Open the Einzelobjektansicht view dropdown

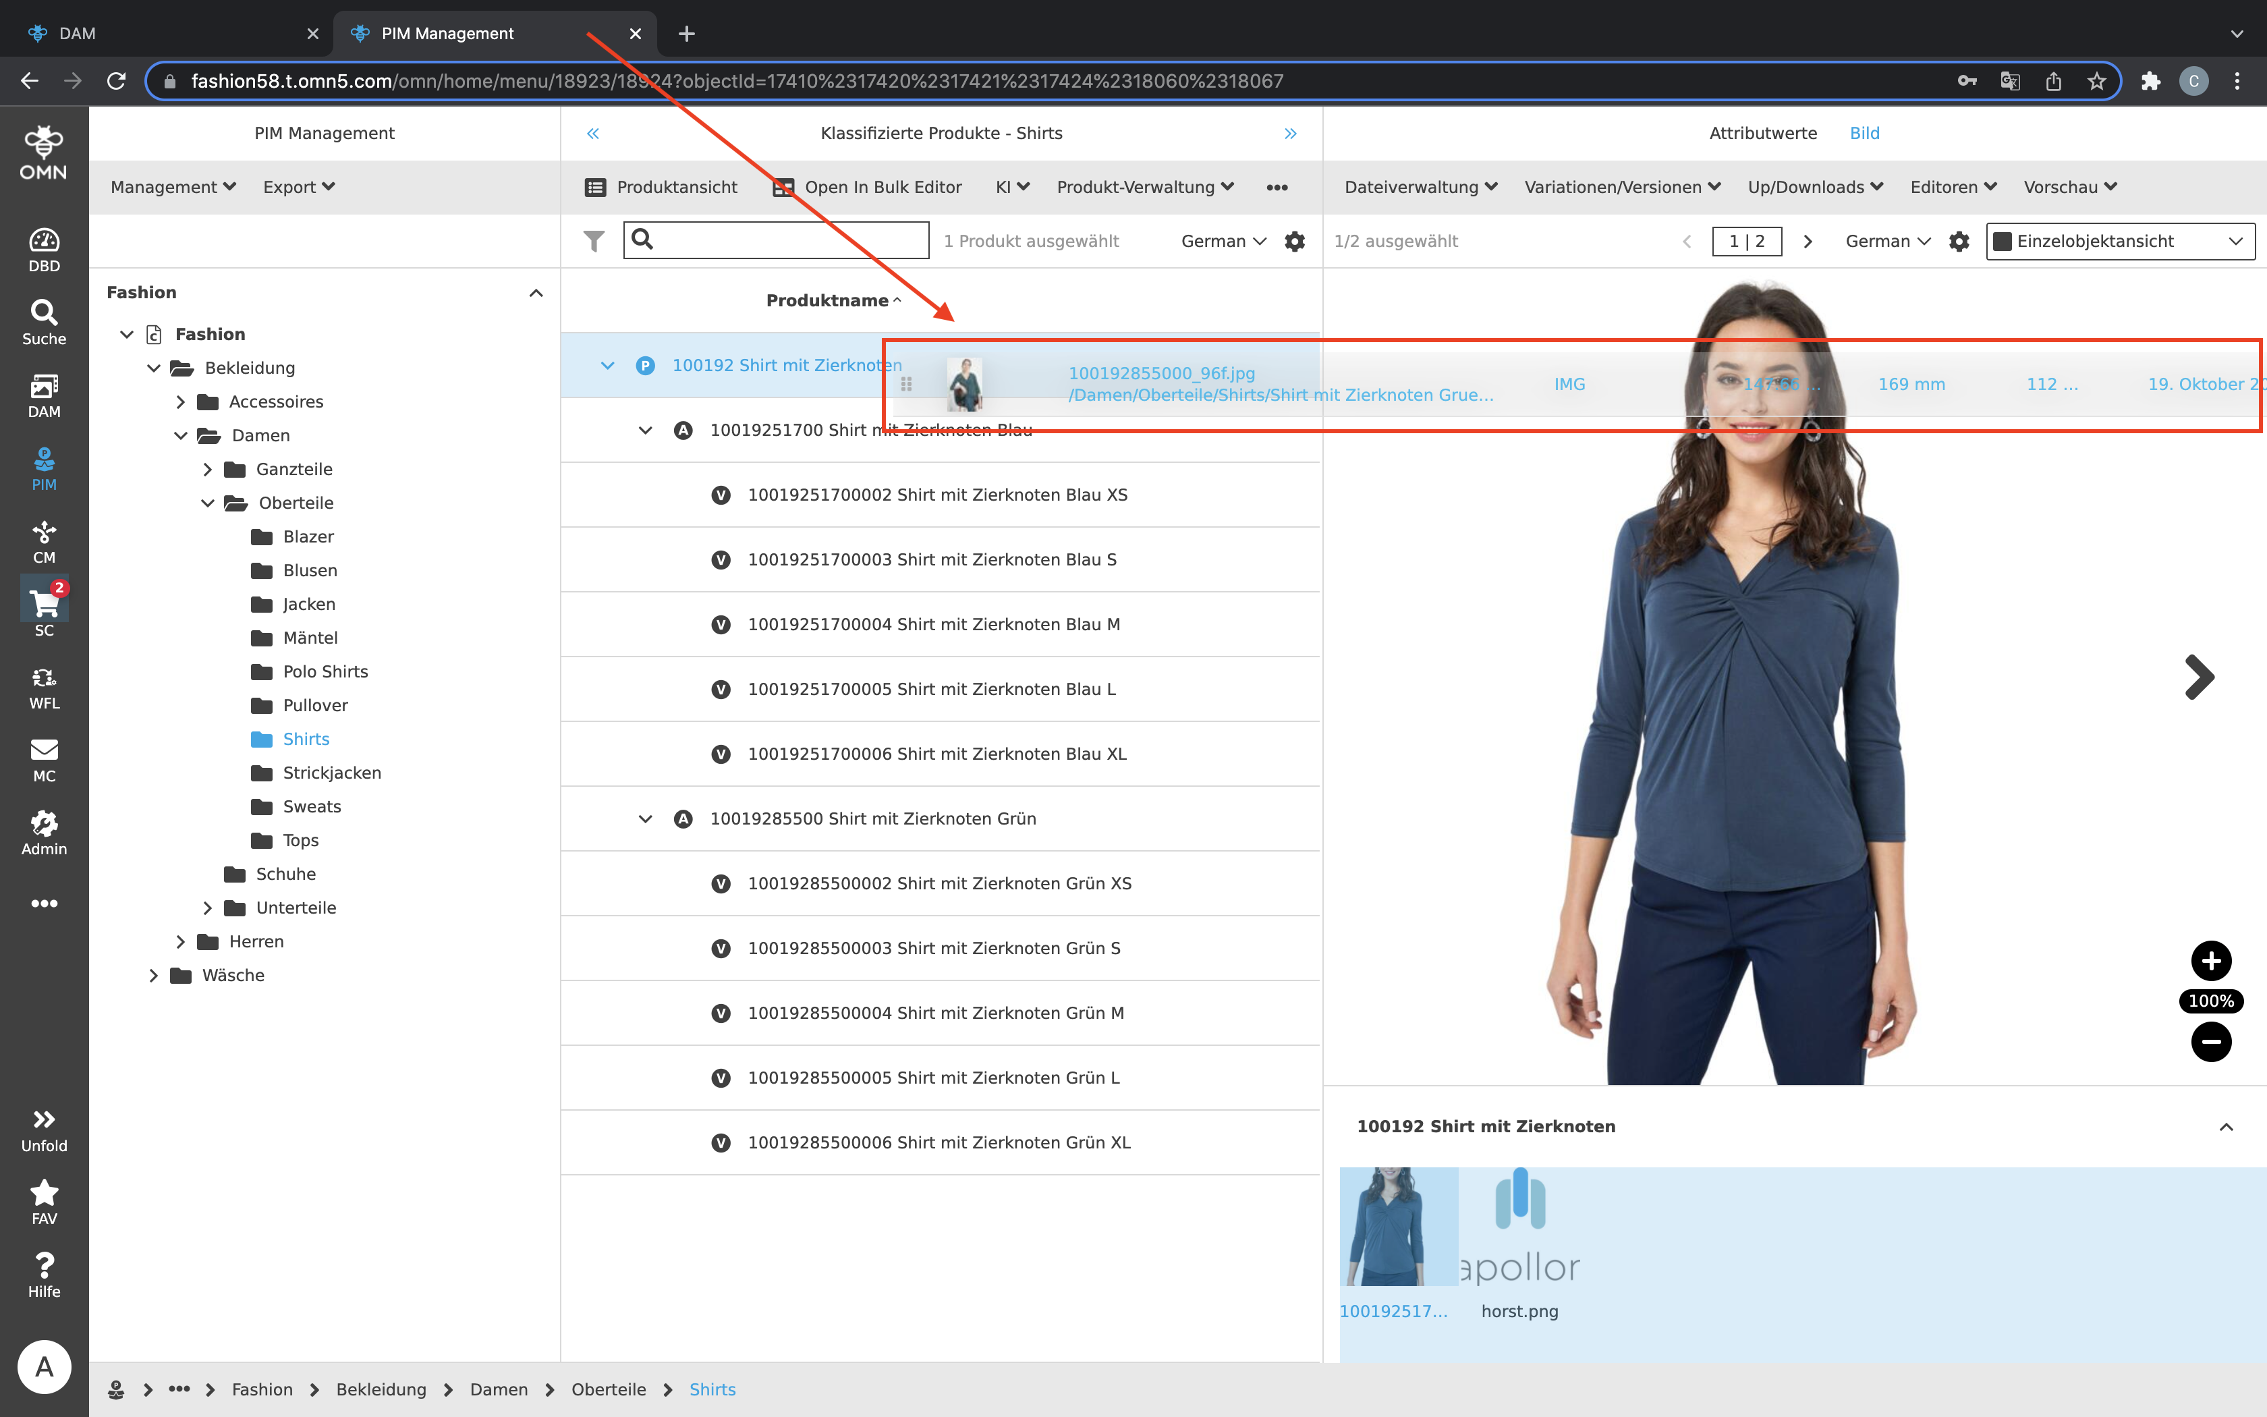2120,241
